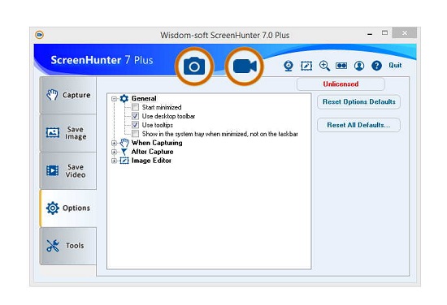Expand the Image Editor node

(x=115, y=161)
